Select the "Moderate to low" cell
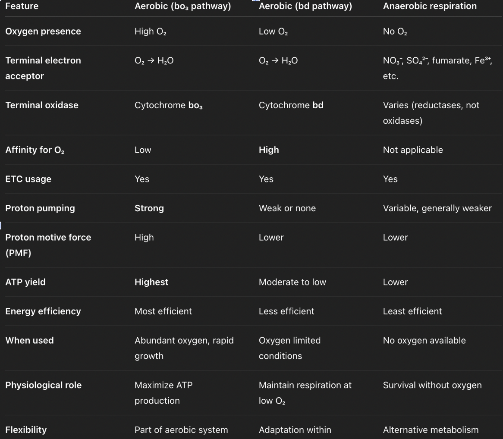The image size is (503, 439). (292, 282)
